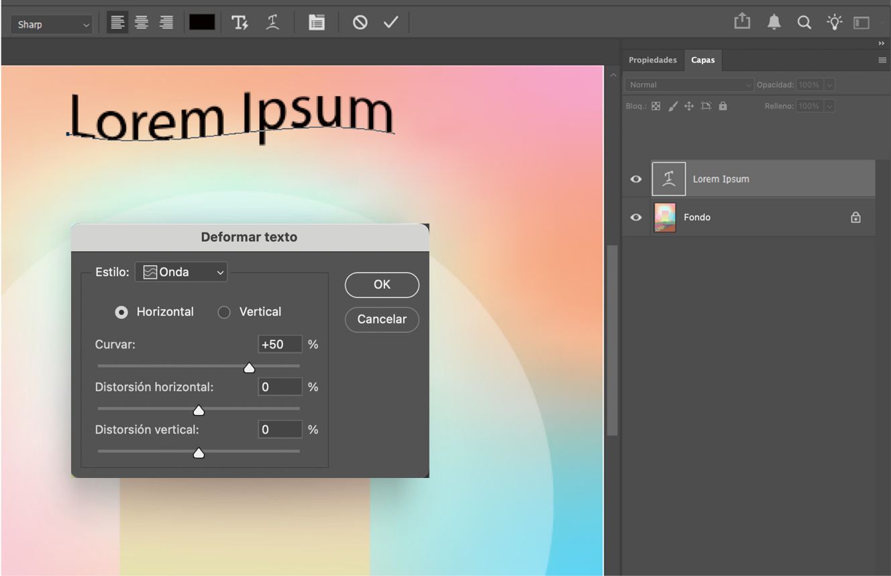Hide the Fondo layer
The image size is (891, 576).
[x=635, y=217]
